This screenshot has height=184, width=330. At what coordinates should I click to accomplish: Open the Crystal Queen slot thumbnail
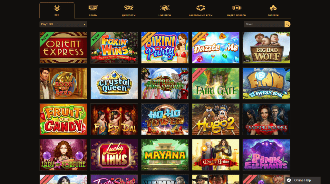114,84
